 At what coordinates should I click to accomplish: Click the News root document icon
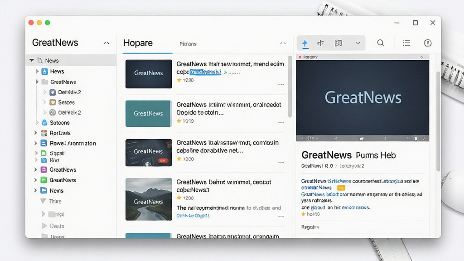(40, 60)
